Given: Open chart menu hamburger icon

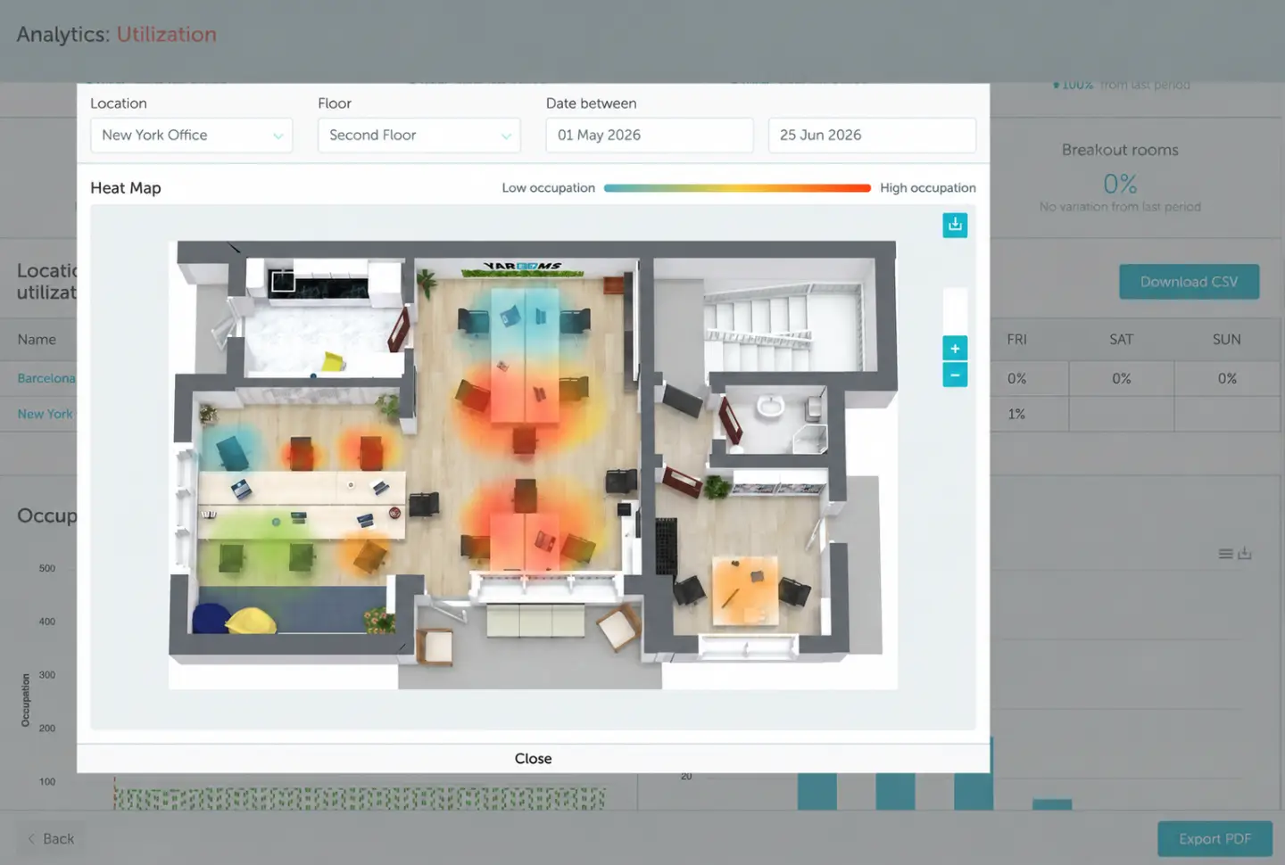Looking at the screenshot, I should [1226, 554].
